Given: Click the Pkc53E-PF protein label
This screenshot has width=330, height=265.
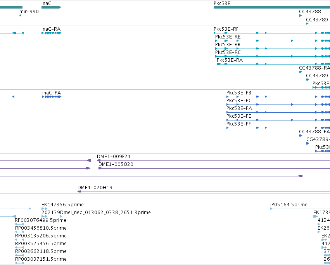Looking at the screenshot, I should click(x=238, y=124).
